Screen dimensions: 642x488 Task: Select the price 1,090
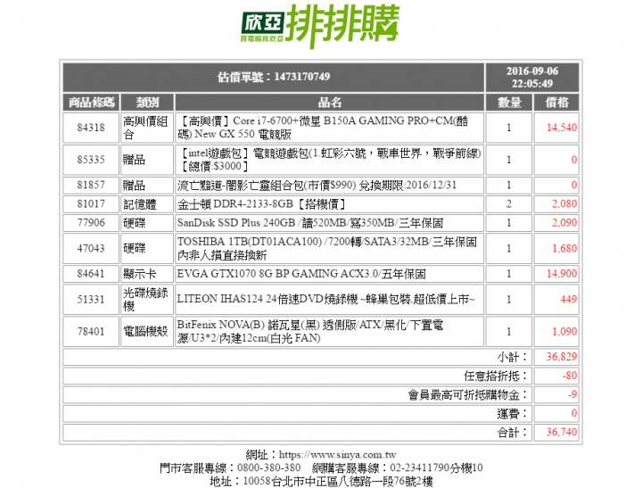[564, 331]
